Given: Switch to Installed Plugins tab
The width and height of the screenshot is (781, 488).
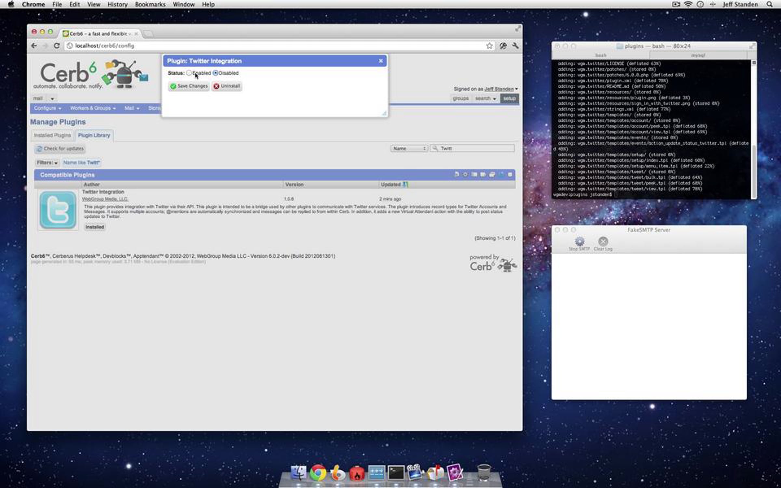Looking at the screenshot, I should point(52,135).
